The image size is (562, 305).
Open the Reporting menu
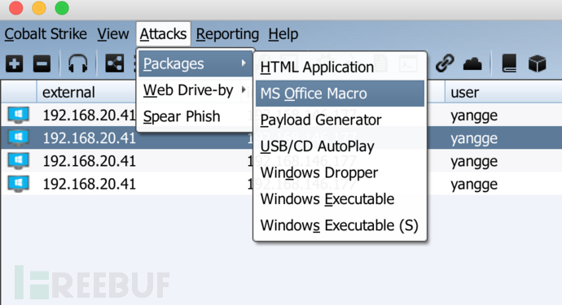227,34
